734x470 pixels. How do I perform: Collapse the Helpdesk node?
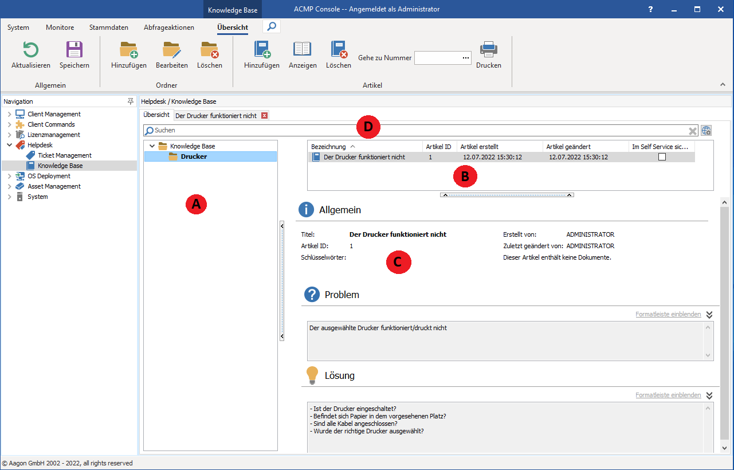pos(9,145)
